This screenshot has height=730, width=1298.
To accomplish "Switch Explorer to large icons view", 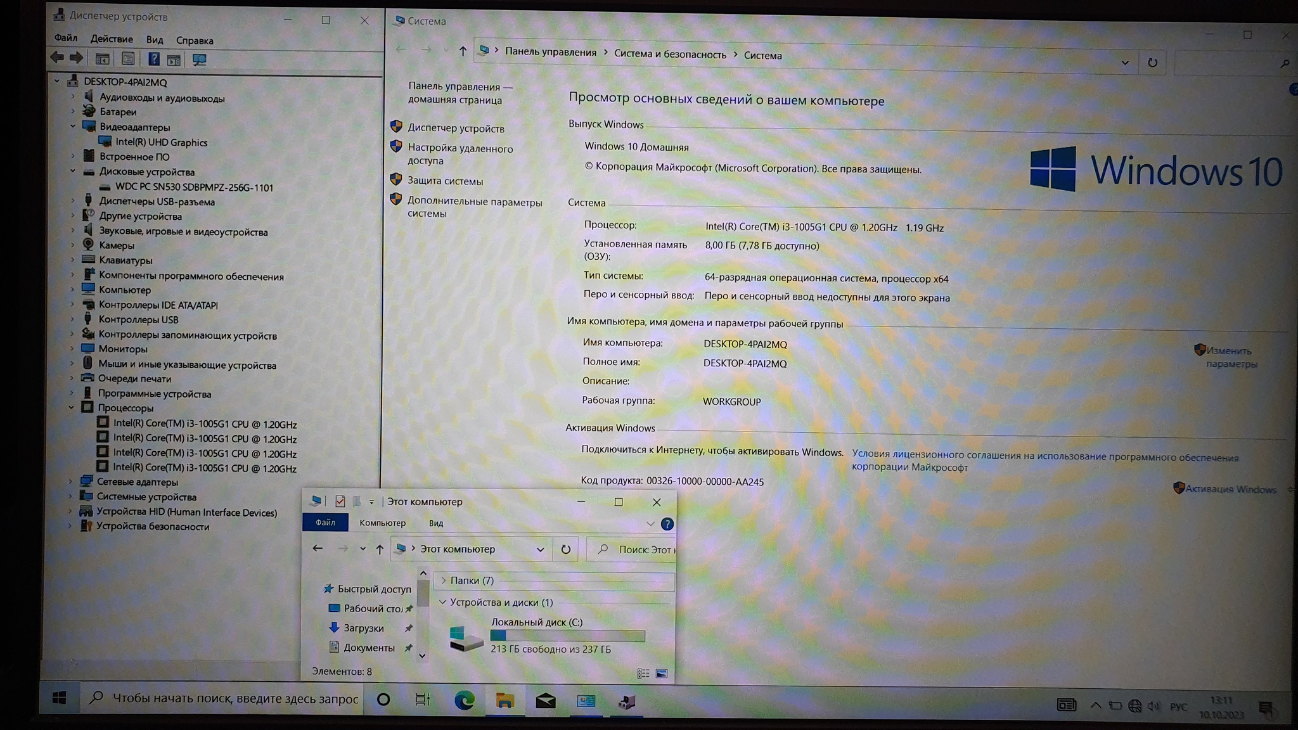I will coord(661,674).
